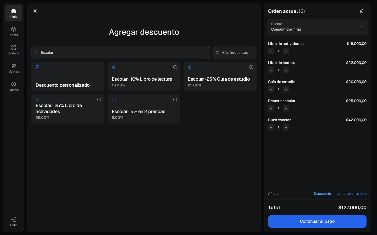This screenshot has height=235, width=377.
Task: Open the Cliente Consumidor final selector
Action: tap(317, 27)
